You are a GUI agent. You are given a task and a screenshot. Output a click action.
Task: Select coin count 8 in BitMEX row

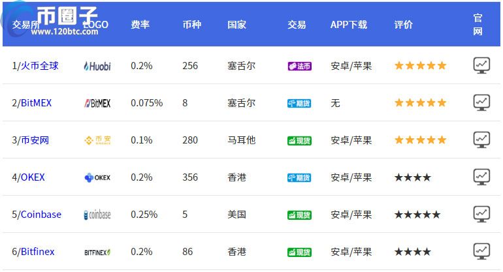tap(185, 103)
